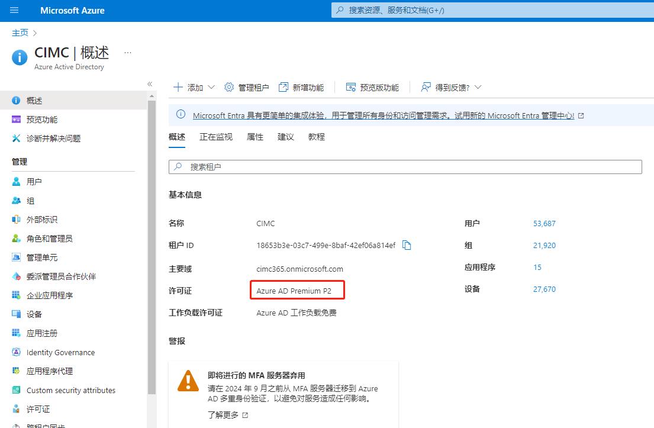
Task: Open the groups count 21,920
Action: pyautogui.click(x=545, y=245)
